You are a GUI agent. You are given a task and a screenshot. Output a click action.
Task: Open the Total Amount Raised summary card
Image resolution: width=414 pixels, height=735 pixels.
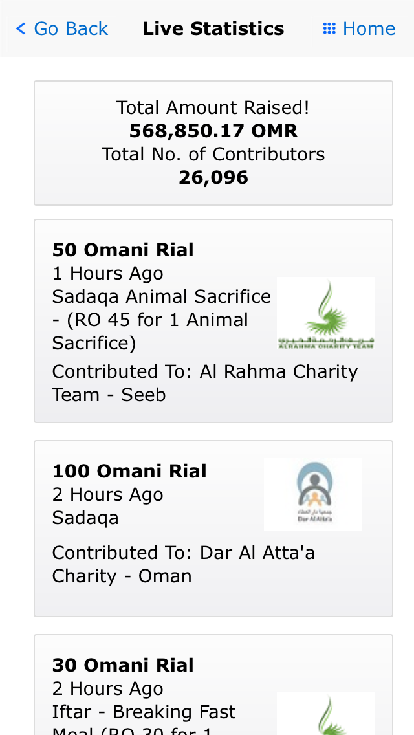point(213,143)
